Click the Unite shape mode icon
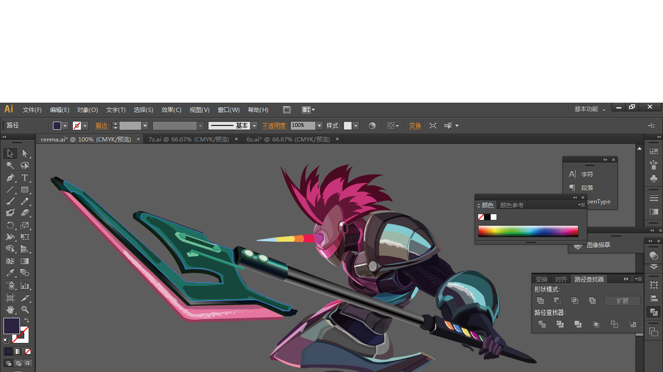This screenshot has width=663, height=372. 541,301
